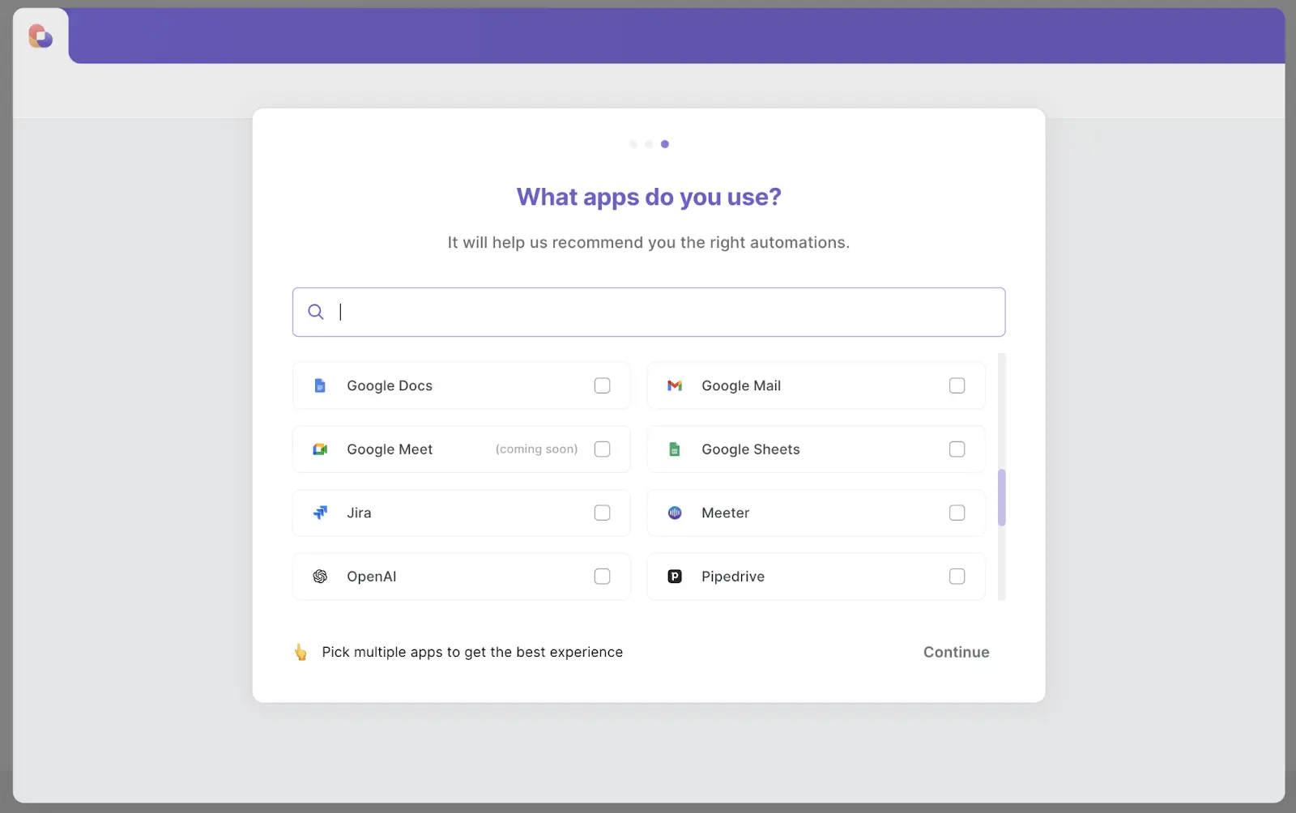The image size is (1296, 813).
Task: Click the 'It will help us recommend' subtitle
Action: (649, 242)
